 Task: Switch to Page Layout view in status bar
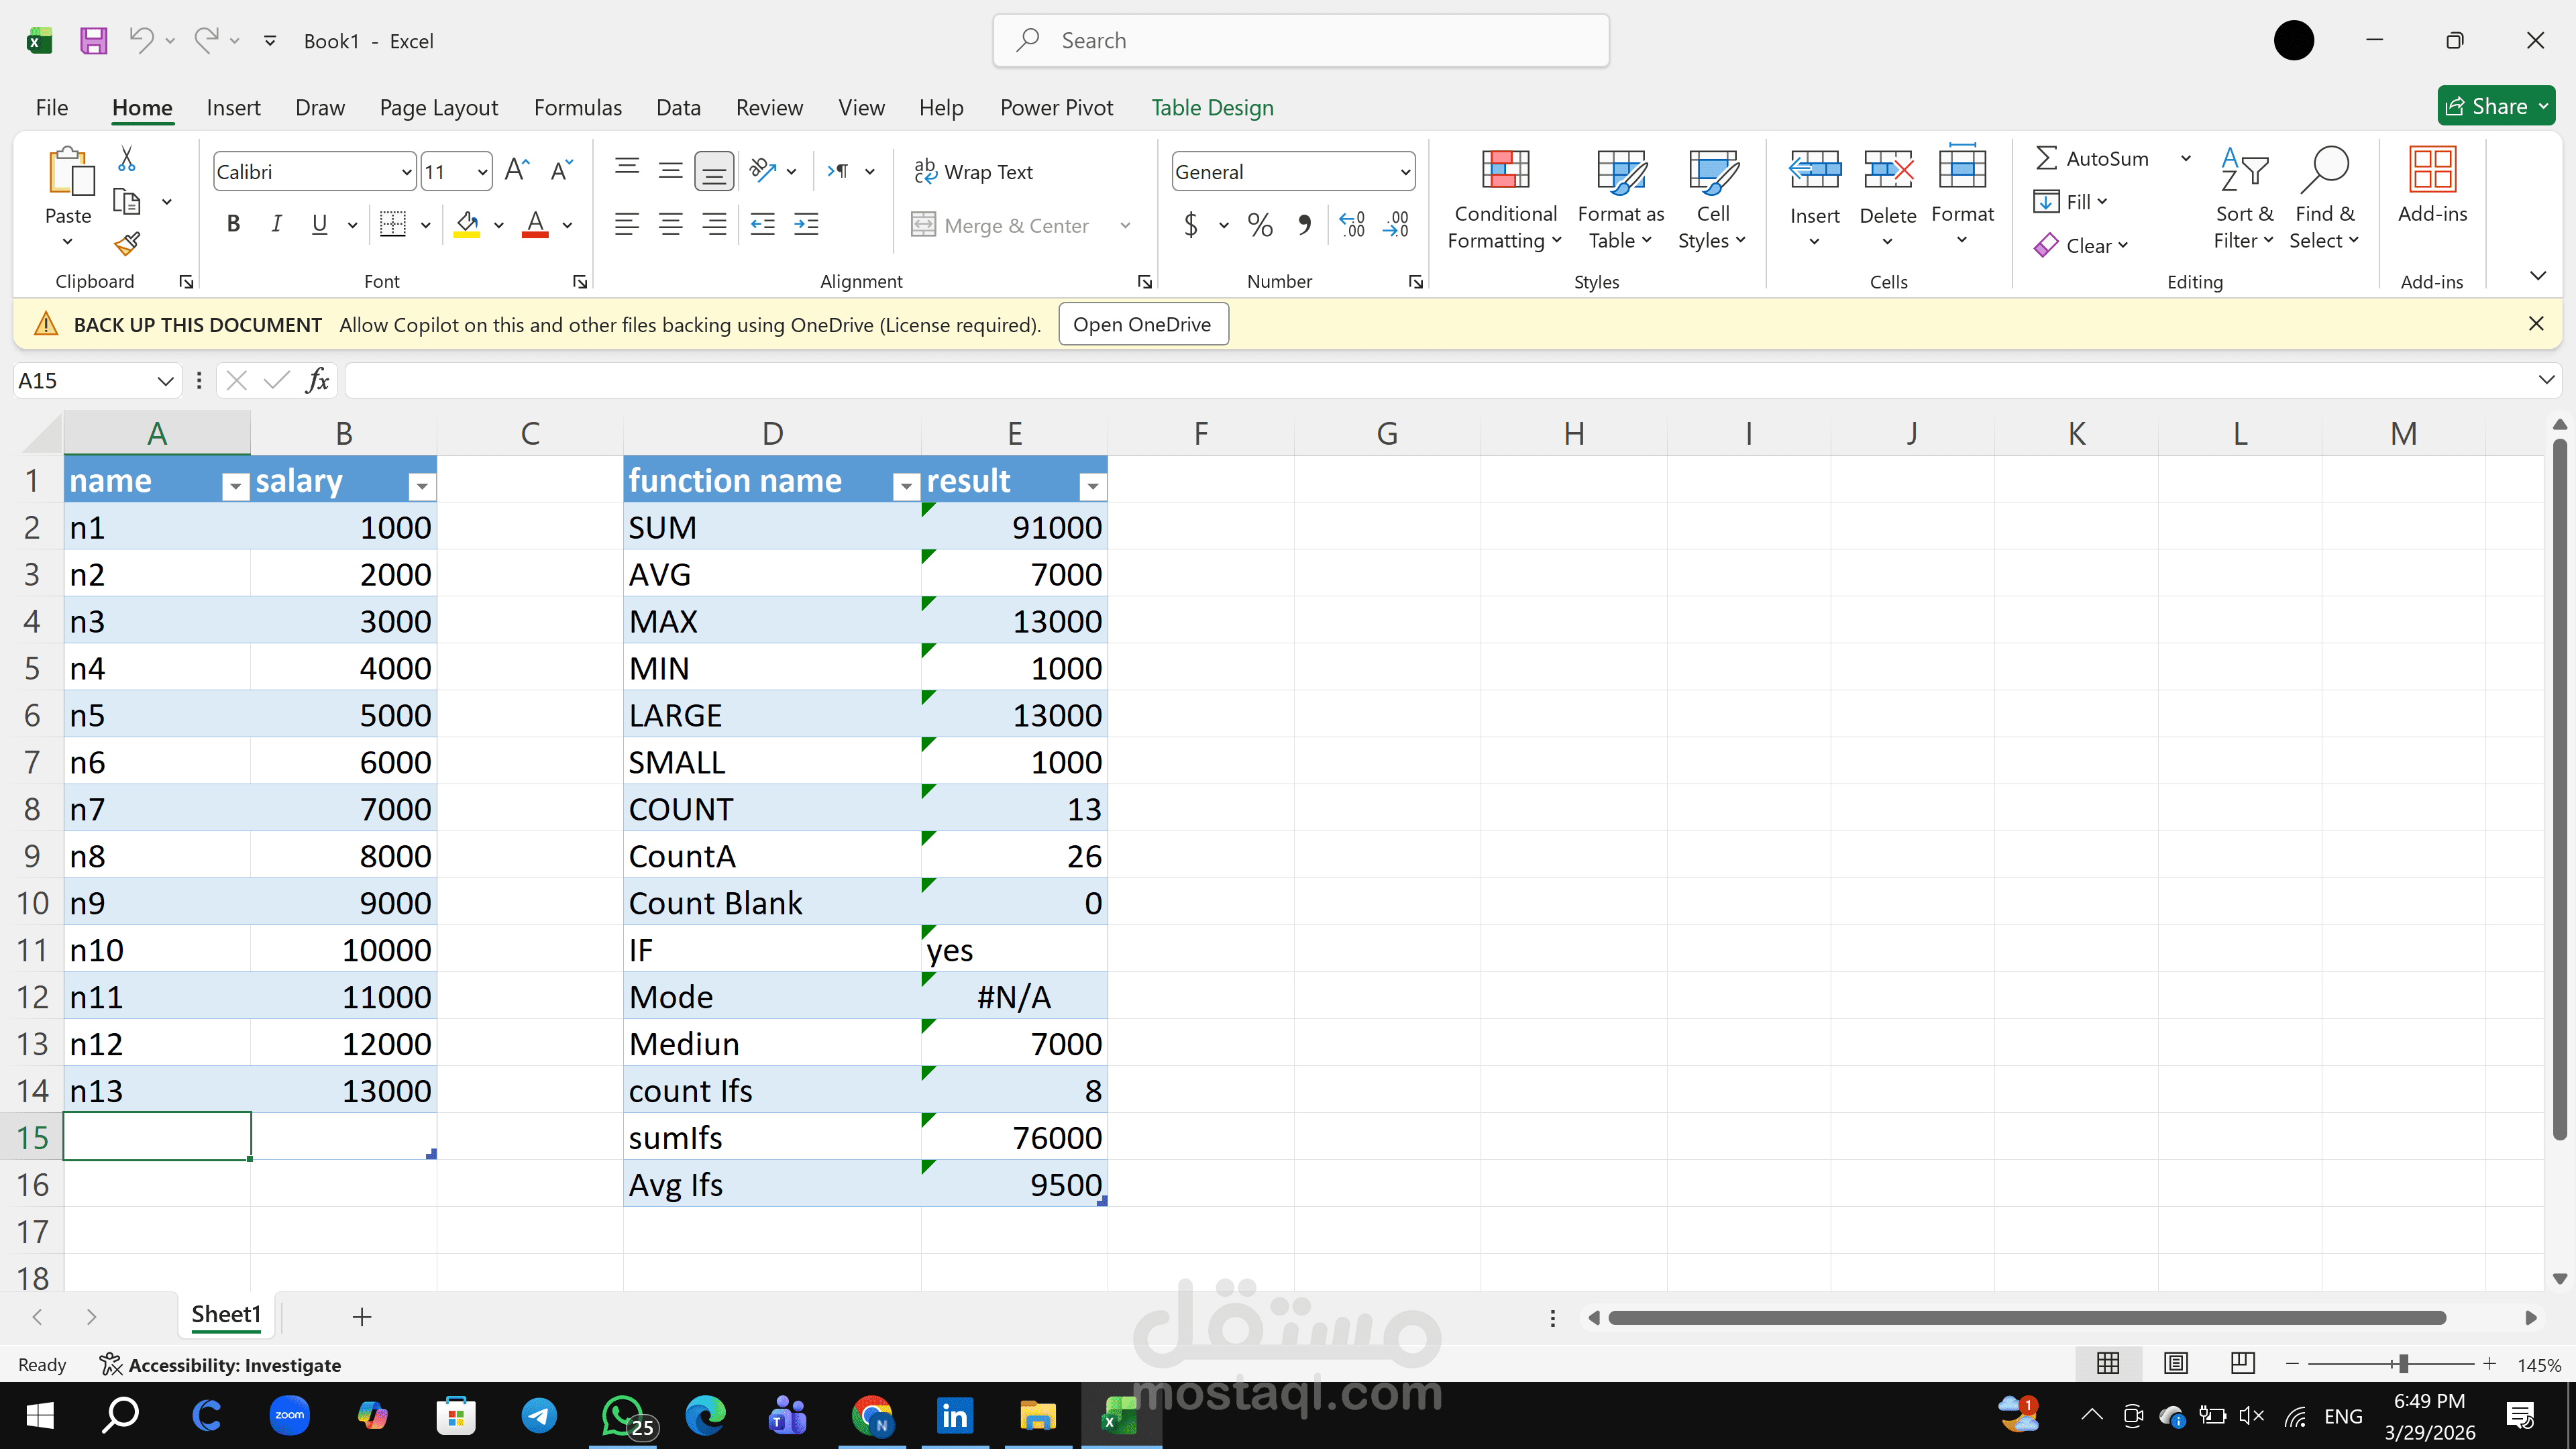[2176, 1363]
